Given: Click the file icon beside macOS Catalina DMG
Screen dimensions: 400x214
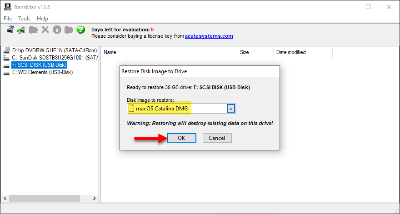Looking at the screenshot, I should [131, 109].
